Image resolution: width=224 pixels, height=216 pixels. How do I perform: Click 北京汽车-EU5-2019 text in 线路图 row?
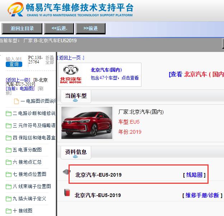[98, 175]
